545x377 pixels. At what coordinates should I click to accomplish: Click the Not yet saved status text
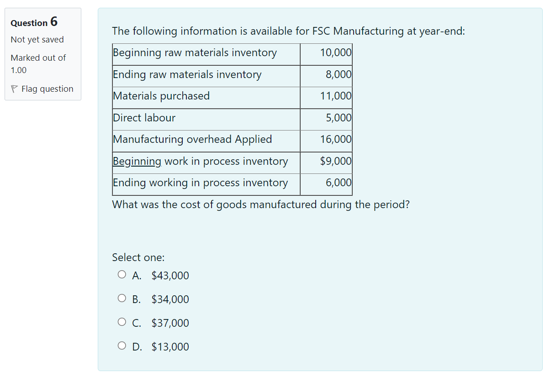coord(37,39)
